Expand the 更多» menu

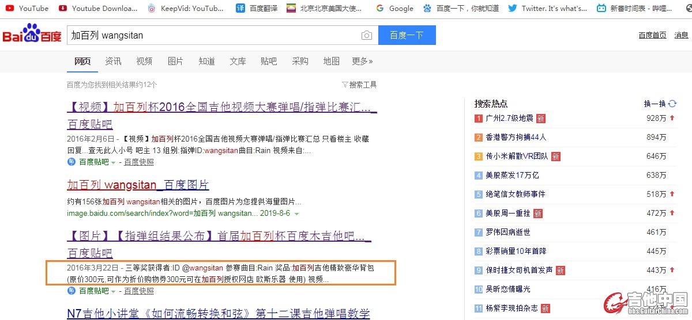[362, 61]
